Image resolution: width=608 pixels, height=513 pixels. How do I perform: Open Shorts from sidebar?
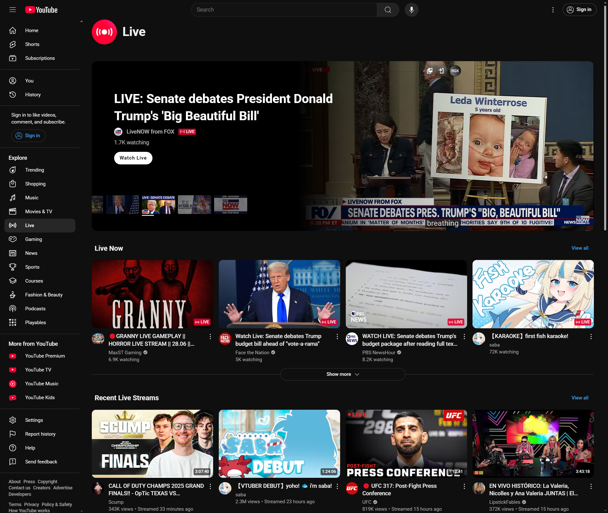40,44
